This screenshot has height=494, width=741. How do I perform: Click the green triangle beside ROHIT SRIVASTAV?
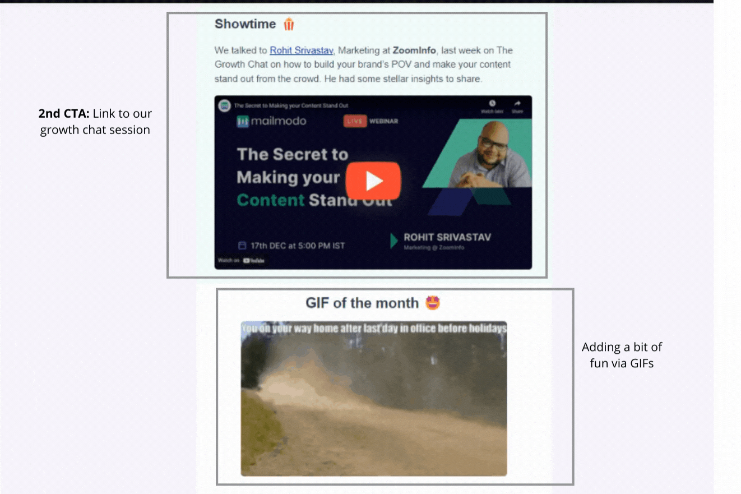394,241
